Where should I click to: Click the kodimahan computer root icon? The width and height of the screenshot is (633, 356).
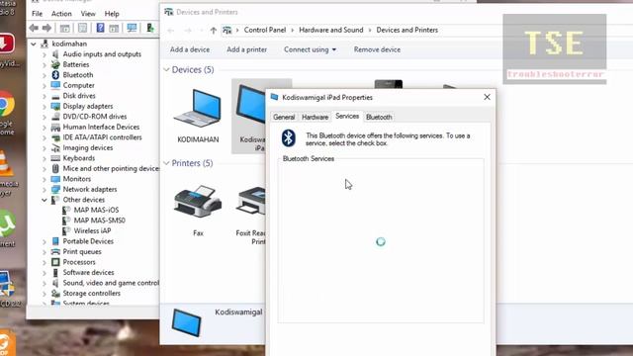[45, 44]
